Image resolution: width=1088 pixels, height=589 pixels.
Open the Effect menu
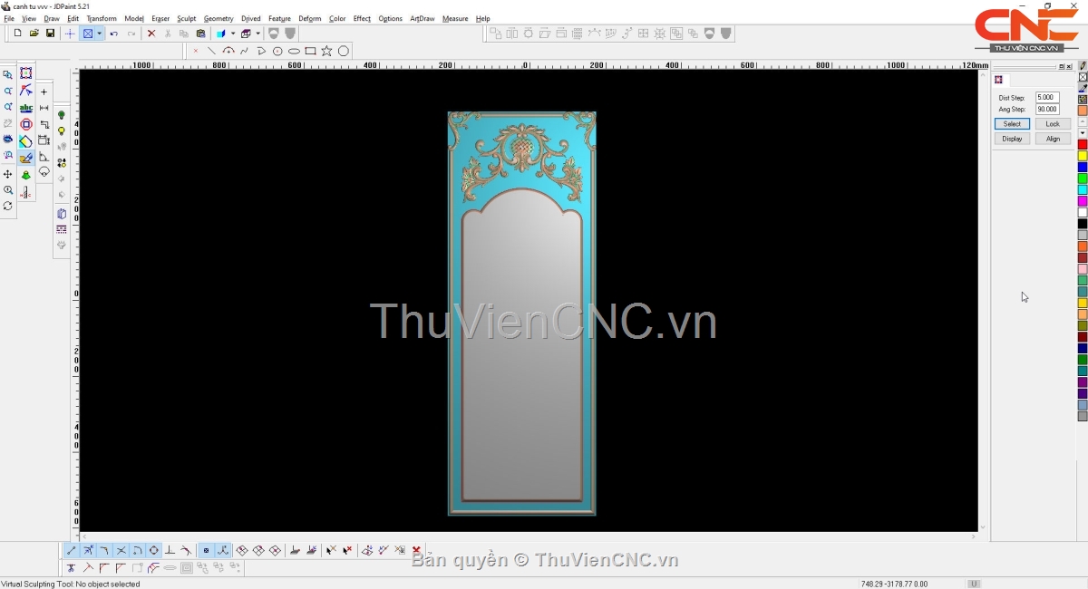(362, 18)
